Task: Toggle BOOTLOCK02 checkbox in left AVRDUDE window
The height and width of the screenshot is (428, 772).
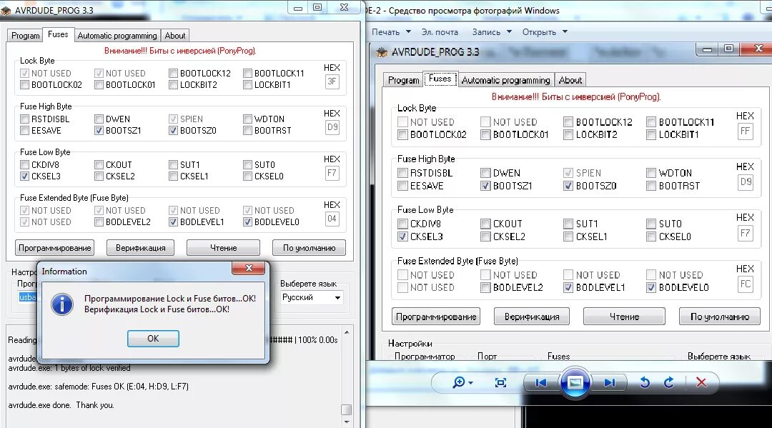Action: tap(24, 84)
